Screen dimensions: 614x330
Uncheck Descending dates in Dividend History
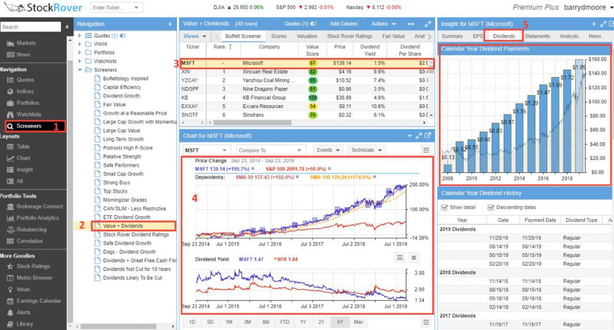point(492,207)
